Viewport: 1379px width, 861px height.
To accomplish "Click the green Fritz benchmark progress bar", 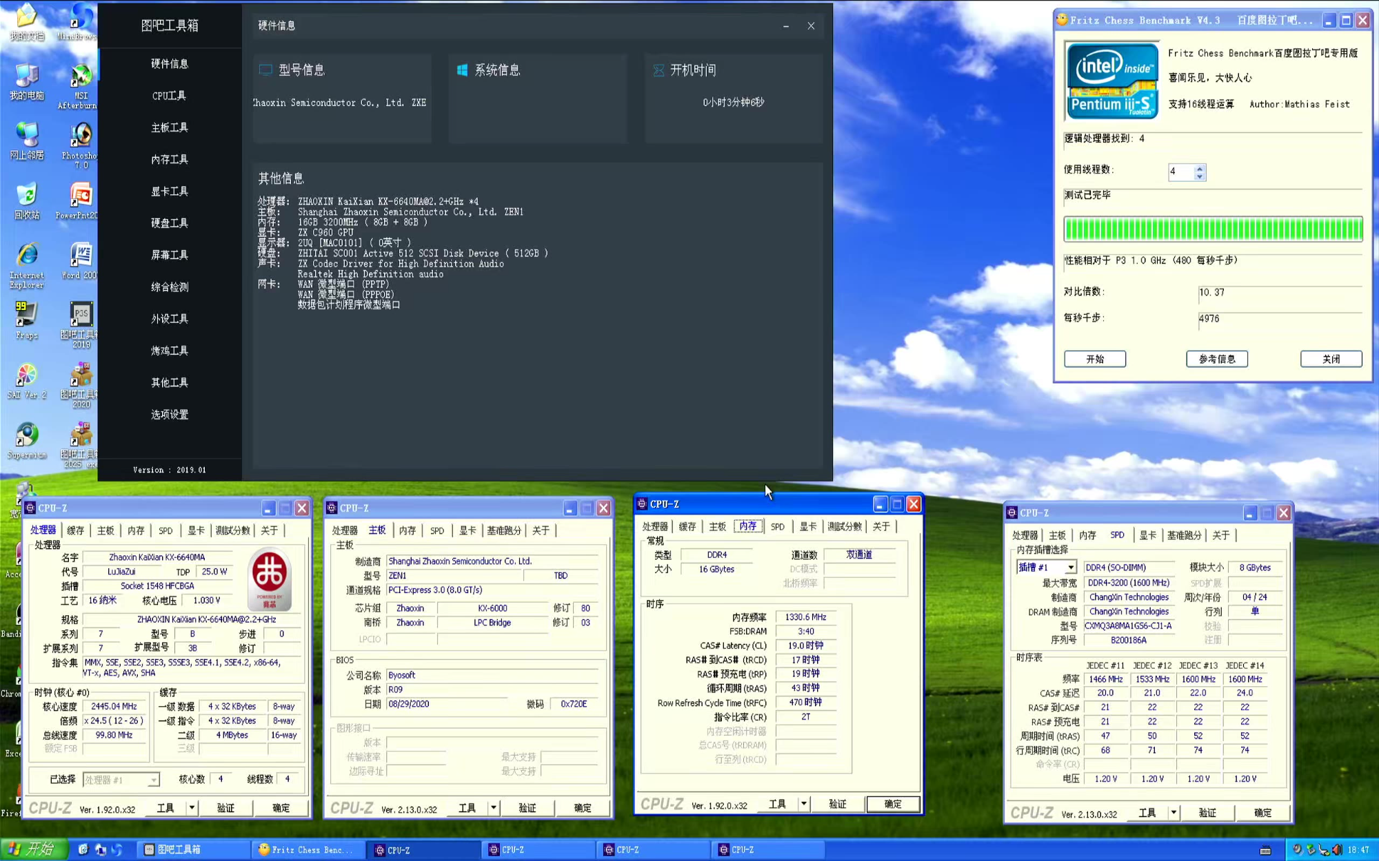I will click(1213, 229).
